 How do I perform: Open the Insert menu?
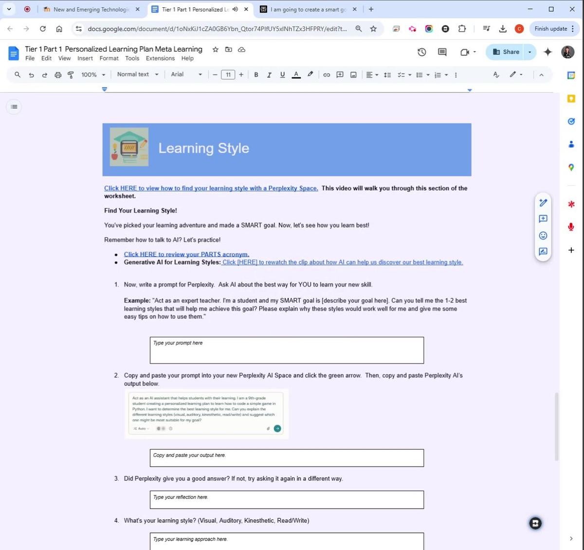(85, 58)
